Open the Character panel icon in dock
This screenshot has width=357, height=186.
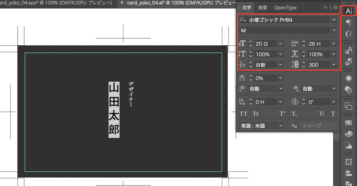348,11
